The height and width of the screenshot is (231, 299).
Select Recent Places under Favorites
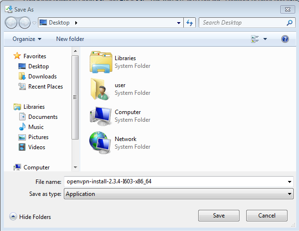46,87
